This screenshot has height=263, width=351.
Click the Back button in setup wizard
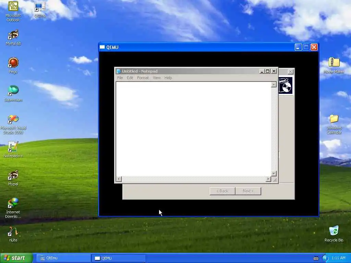[222, 191]
